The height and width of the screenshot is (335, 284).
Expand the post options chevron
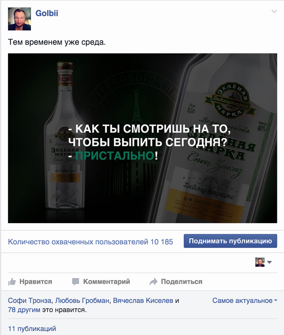pos(274,11)
